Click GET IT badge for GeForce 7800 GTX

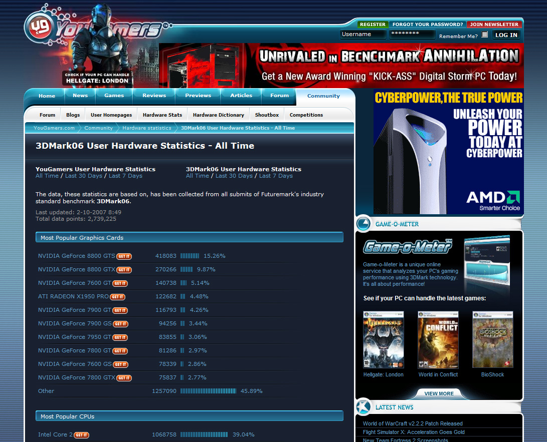pyautogui.click(x=124, y=378)
